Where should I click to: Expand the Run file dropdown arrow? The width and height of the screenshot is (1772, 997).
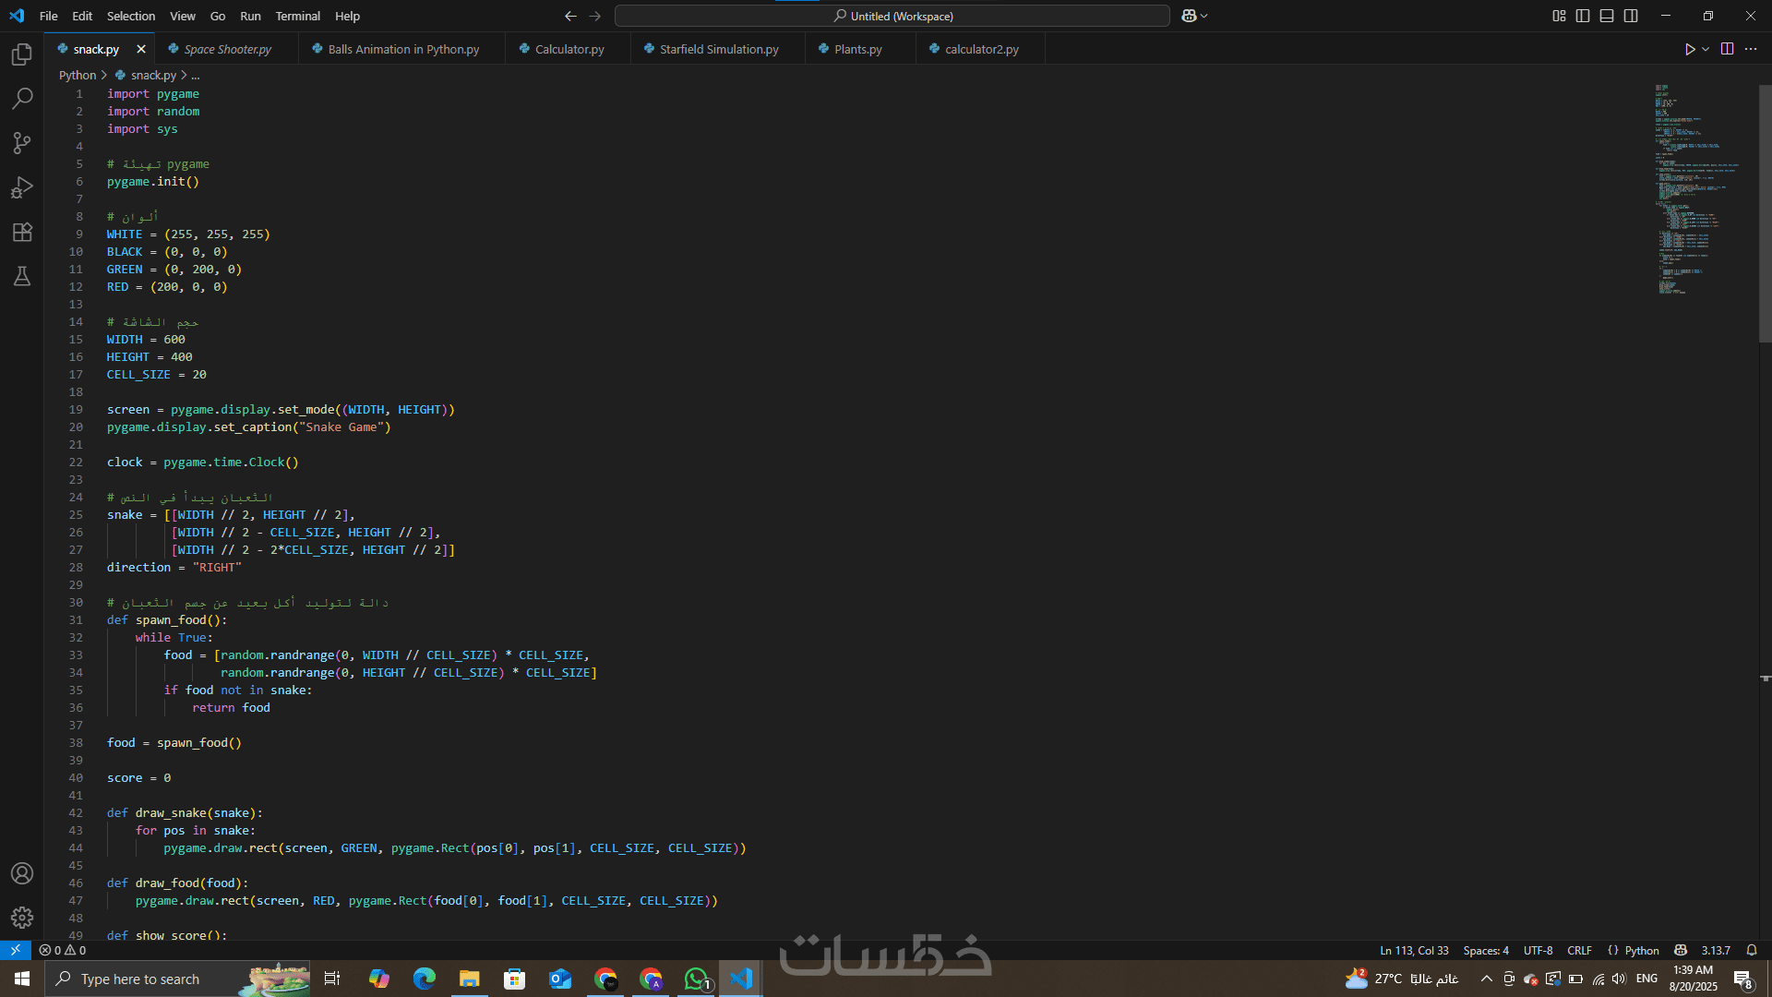coord(1706,49)
